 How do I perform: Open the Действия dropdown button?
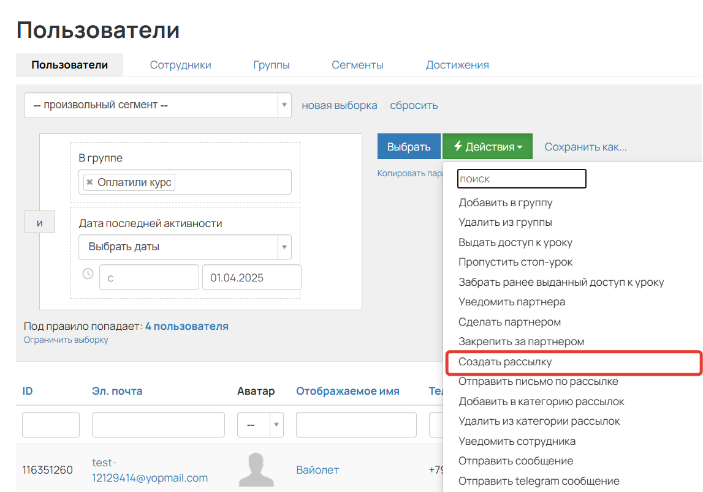[x=487, y=146]
